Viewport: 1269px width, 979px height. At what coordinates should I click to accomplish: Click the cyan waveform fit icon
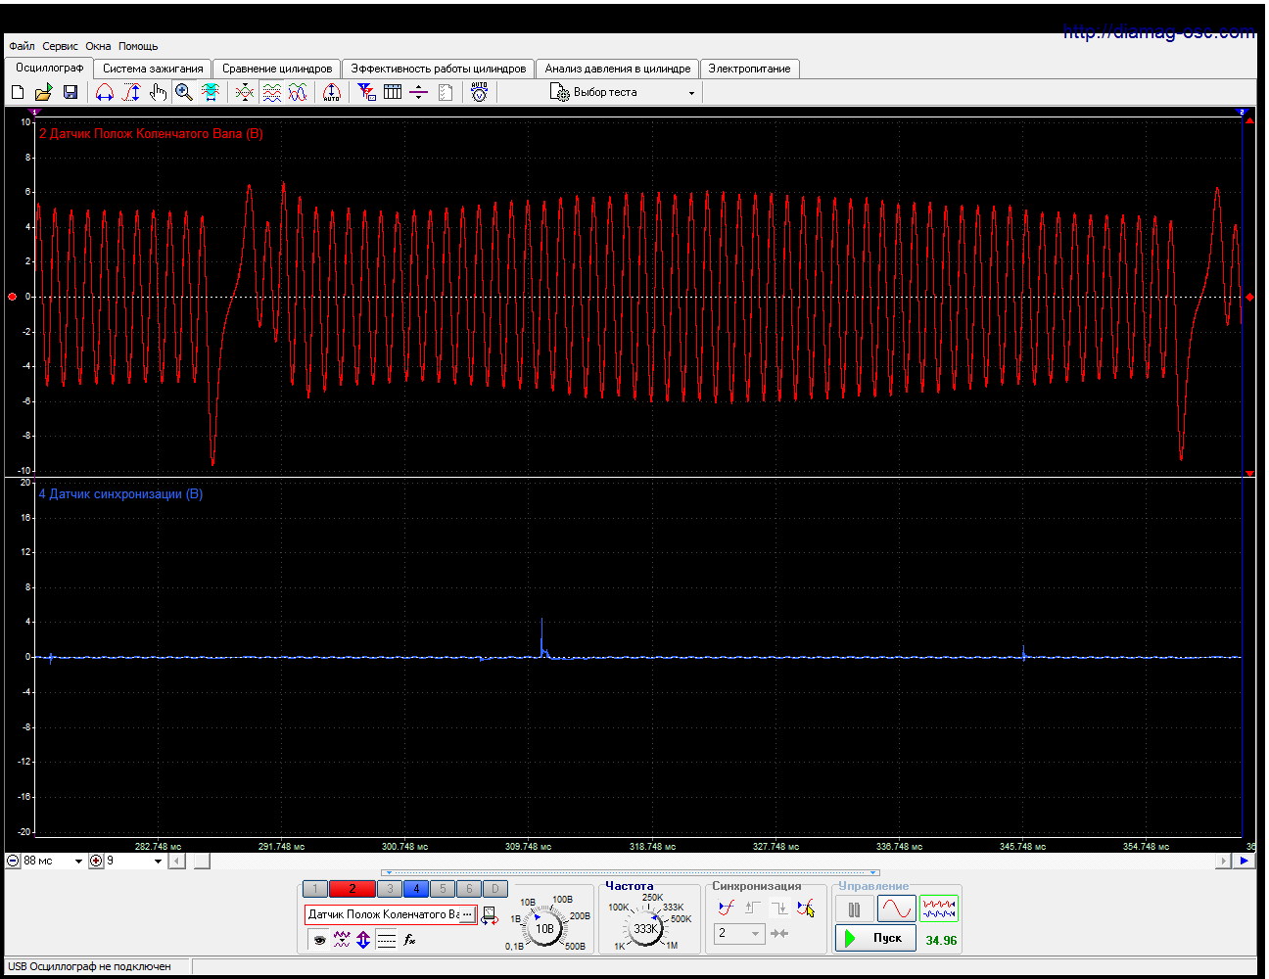210,92
